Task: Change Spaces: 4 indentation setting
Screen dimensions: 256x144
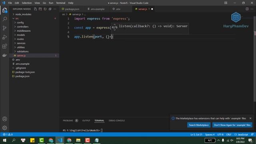Action: click(210, 134)
